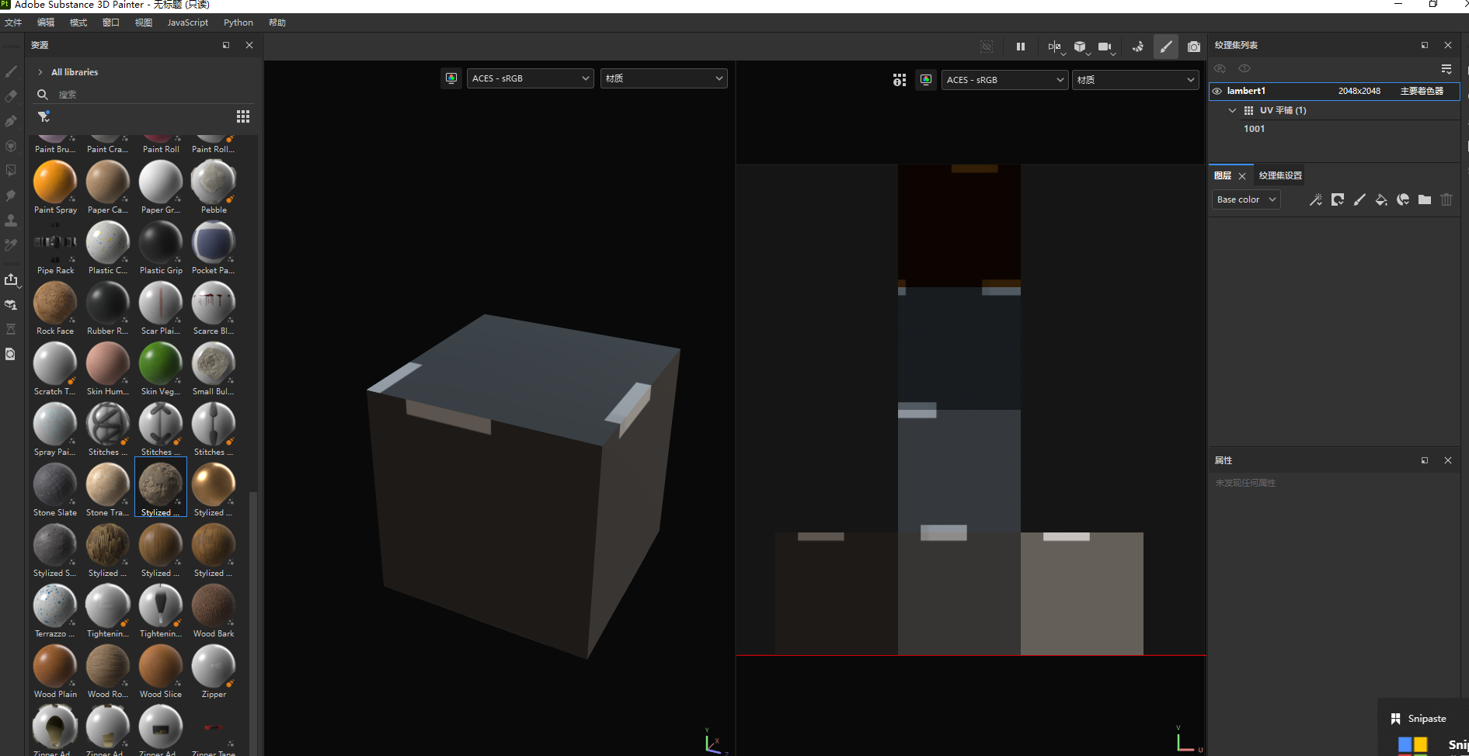Click the delete layer trash icon

pos(1446,199)
